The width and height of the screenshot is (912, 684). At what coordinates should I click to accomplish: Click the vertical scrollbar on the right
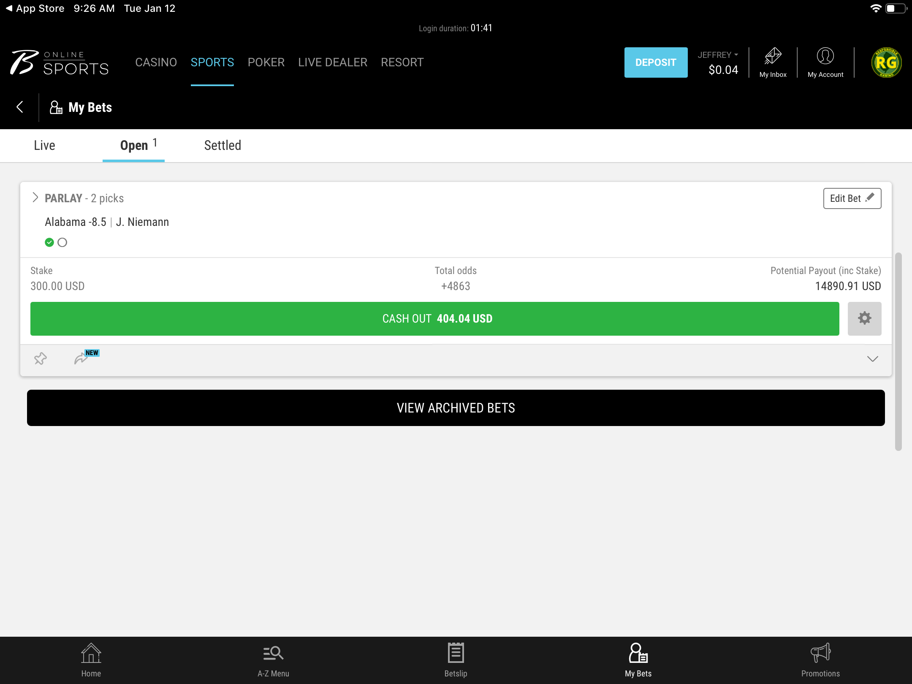click(898, 351)
